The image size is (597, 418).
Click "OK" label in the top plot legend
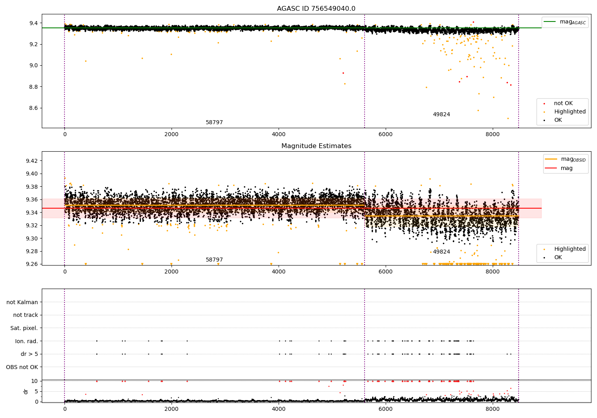558,120
